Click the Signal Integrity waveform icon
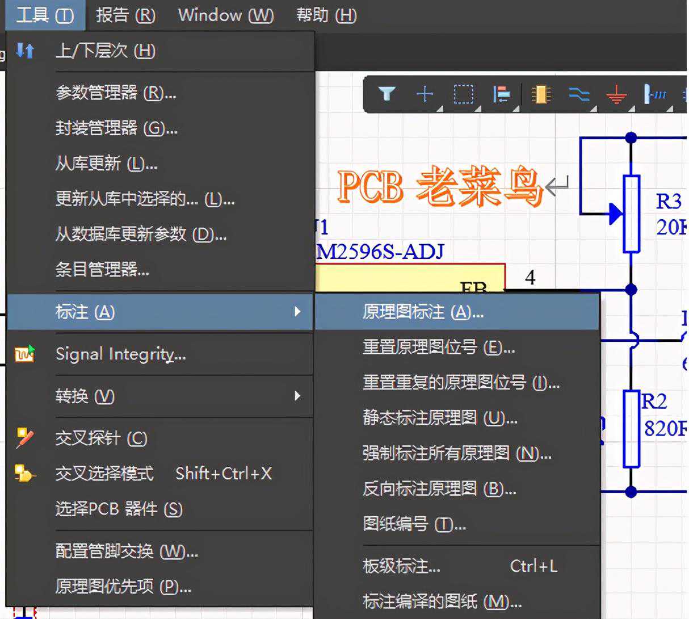Image resolution: width=689 pixels, height=619 pixels. click(x=24, y=354)
